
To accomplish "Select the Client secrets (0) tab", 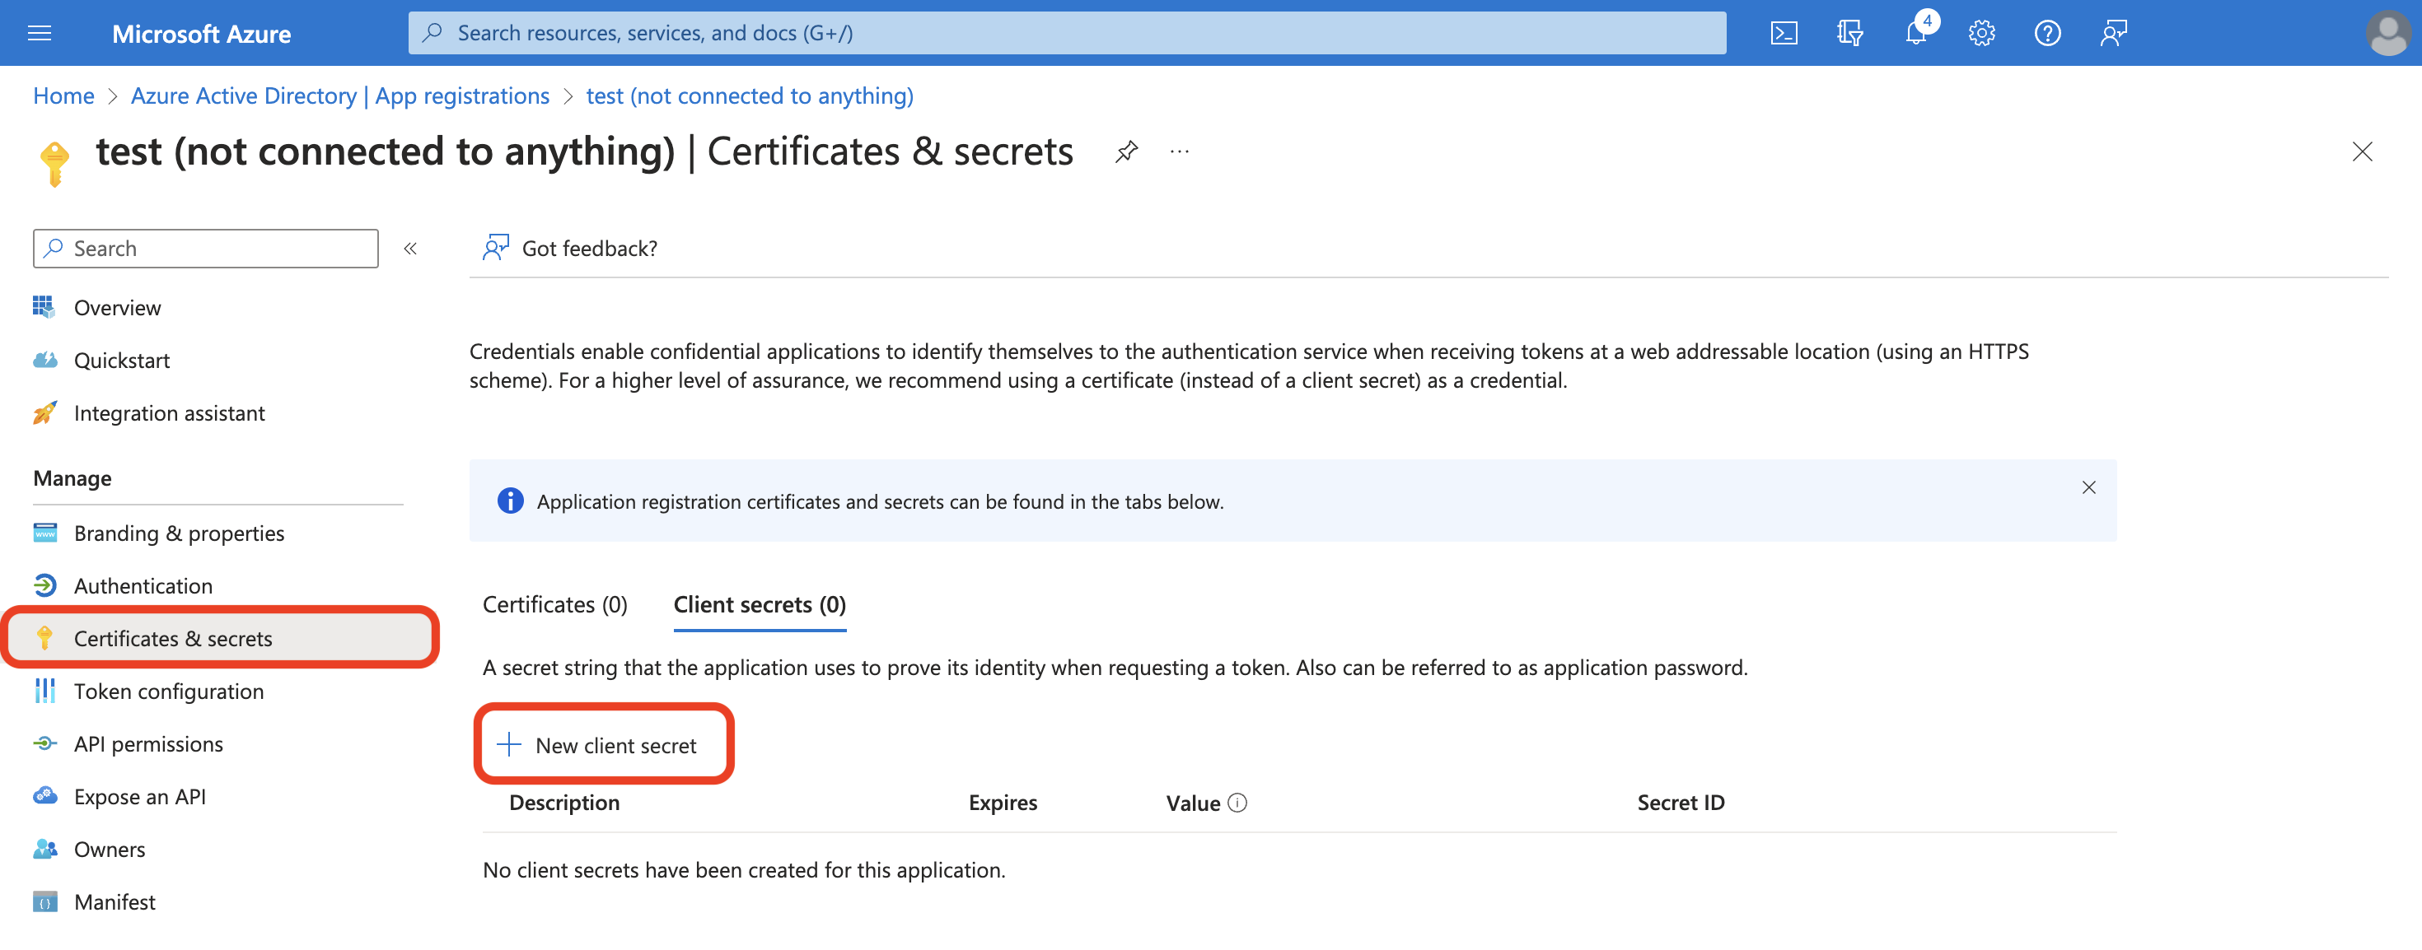I will click(760, 604).
